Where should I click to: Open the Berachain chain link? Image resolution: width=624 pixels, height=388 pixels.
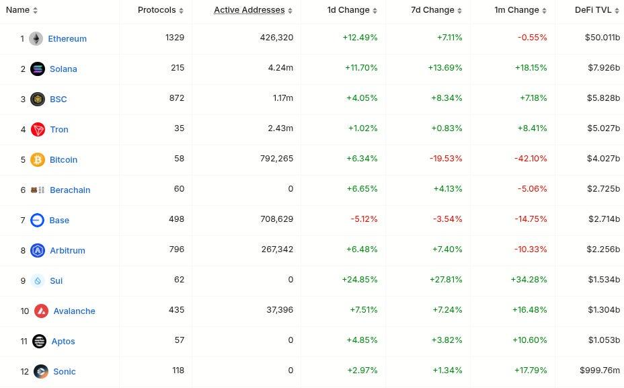(x=70, y=190)
